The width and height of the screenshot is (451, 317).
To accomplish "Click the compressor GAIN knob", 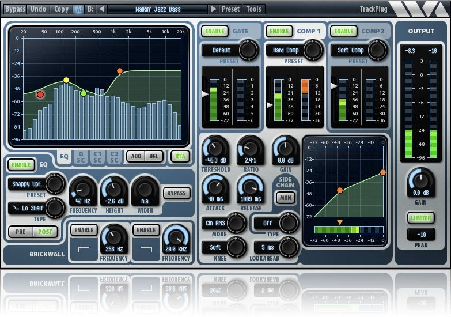I will point(286,149).
